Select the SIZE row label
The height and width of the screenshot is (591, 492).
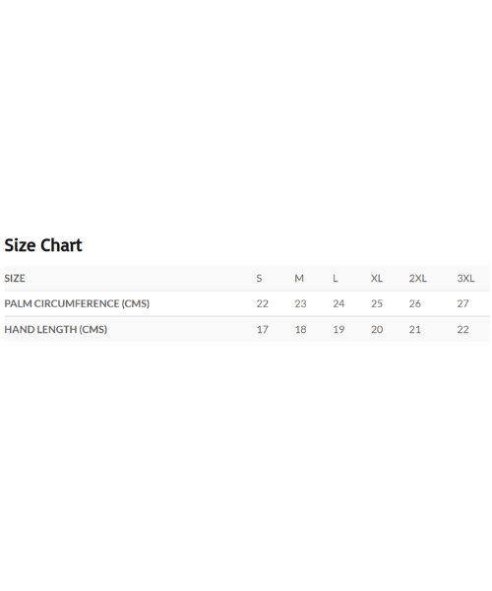pos(15,278)
